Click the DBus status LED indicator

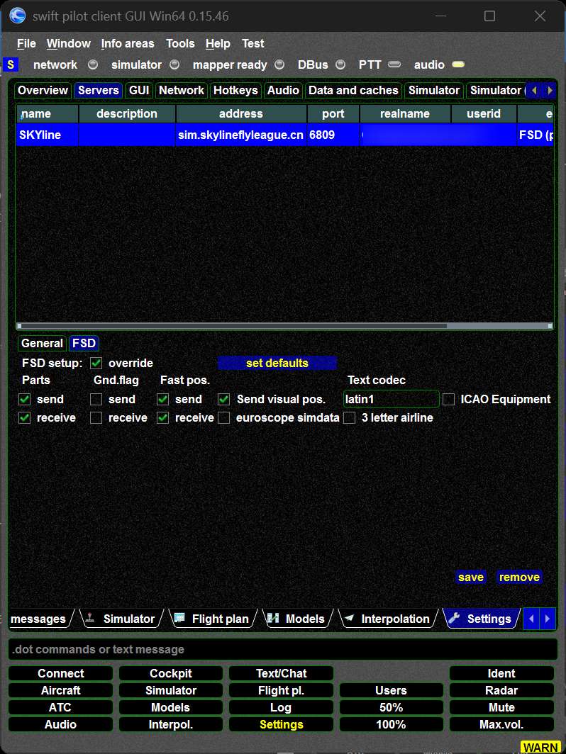[340, 64]
